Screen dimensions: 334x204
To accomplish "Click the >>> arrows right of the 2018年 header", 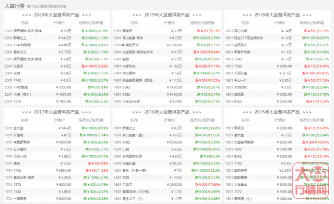I will [307, 15].
